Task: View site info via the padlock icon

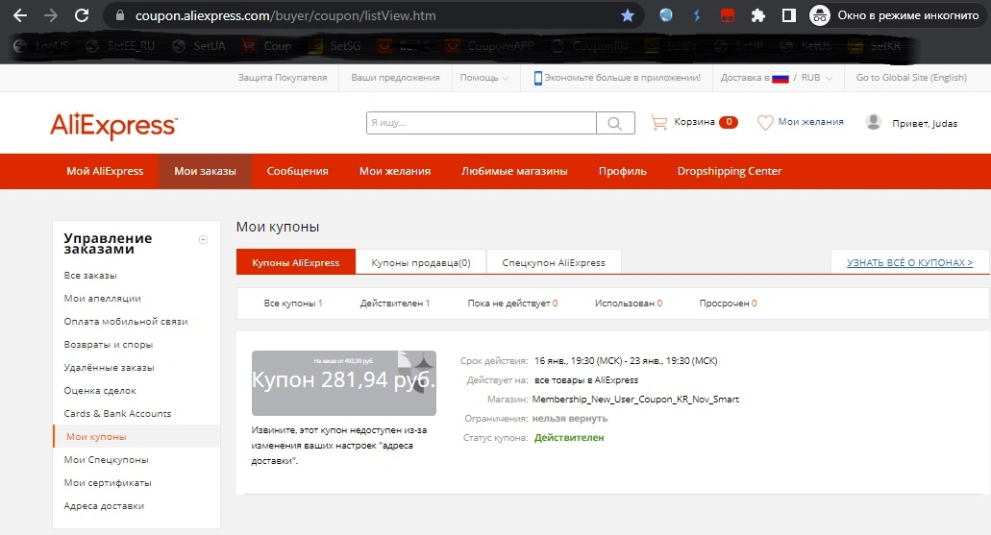Action: tap(120, 15)
